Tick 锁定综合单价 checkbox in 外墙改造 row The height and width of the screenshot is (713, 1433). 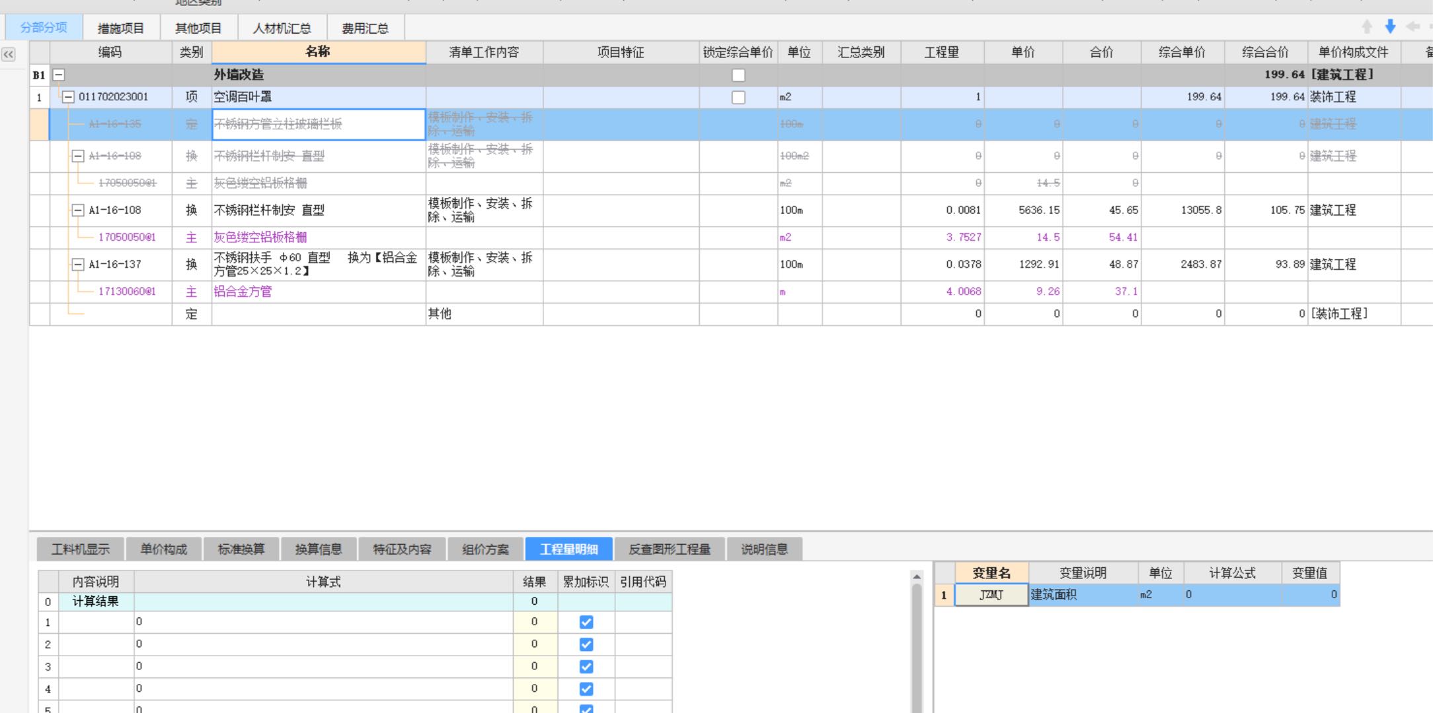[738, 75]
